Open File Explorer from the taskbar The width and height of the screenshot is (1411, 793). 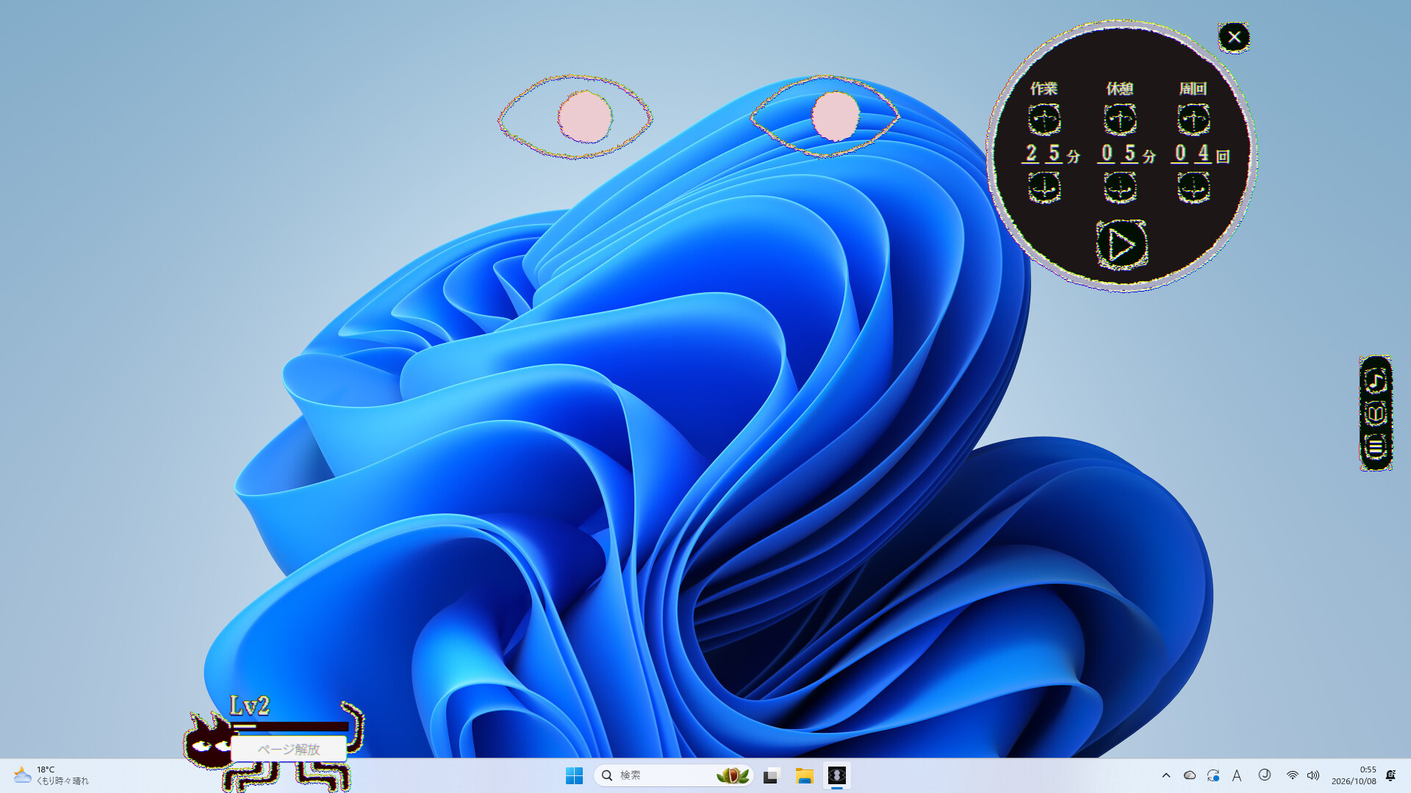click(805, 775)
